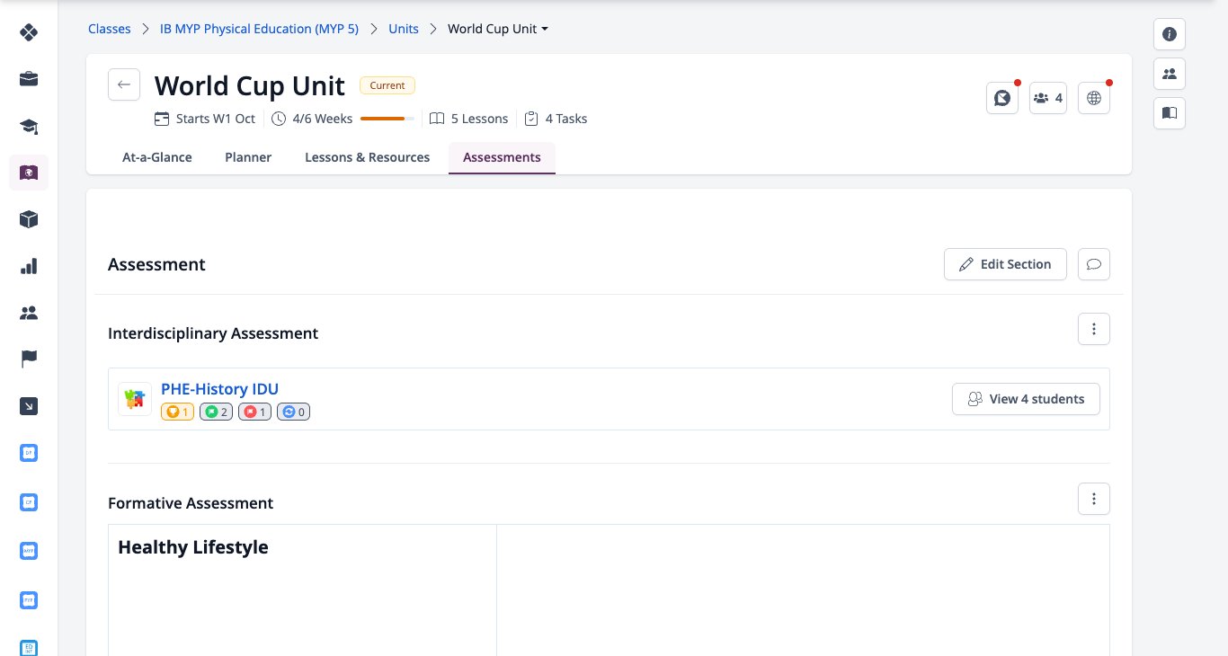The height and width of the screenshot is (656, 1228).
Task: Open the blue ED INT sidebar icon
Action: (x=29, y=647)
